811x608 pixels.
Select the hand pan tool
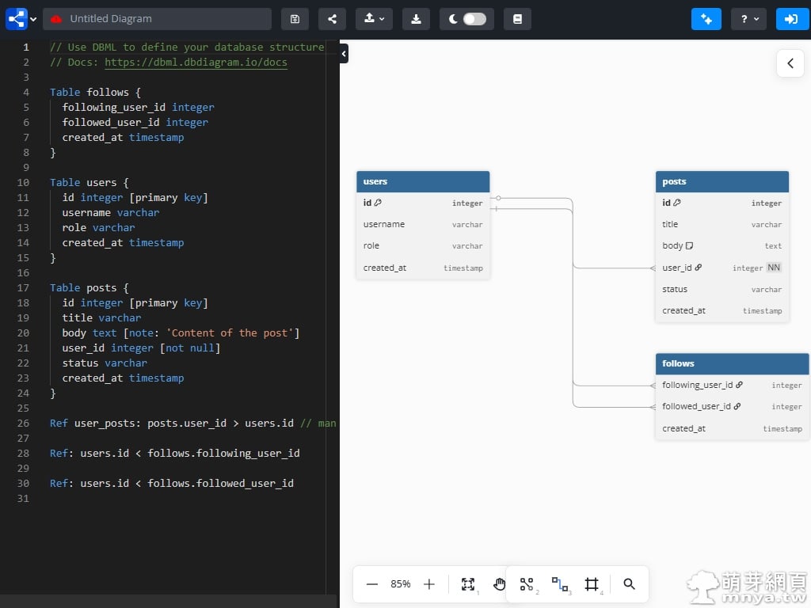(x=499, y=584)
